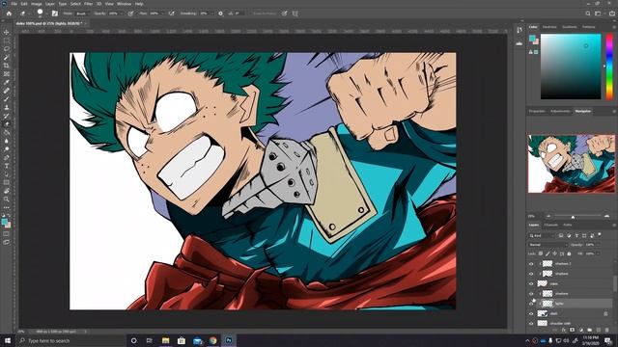The height and width of the screenshot is (347, 618).
Task: Select the History Brush tool
Action: [x=7, y=116]
